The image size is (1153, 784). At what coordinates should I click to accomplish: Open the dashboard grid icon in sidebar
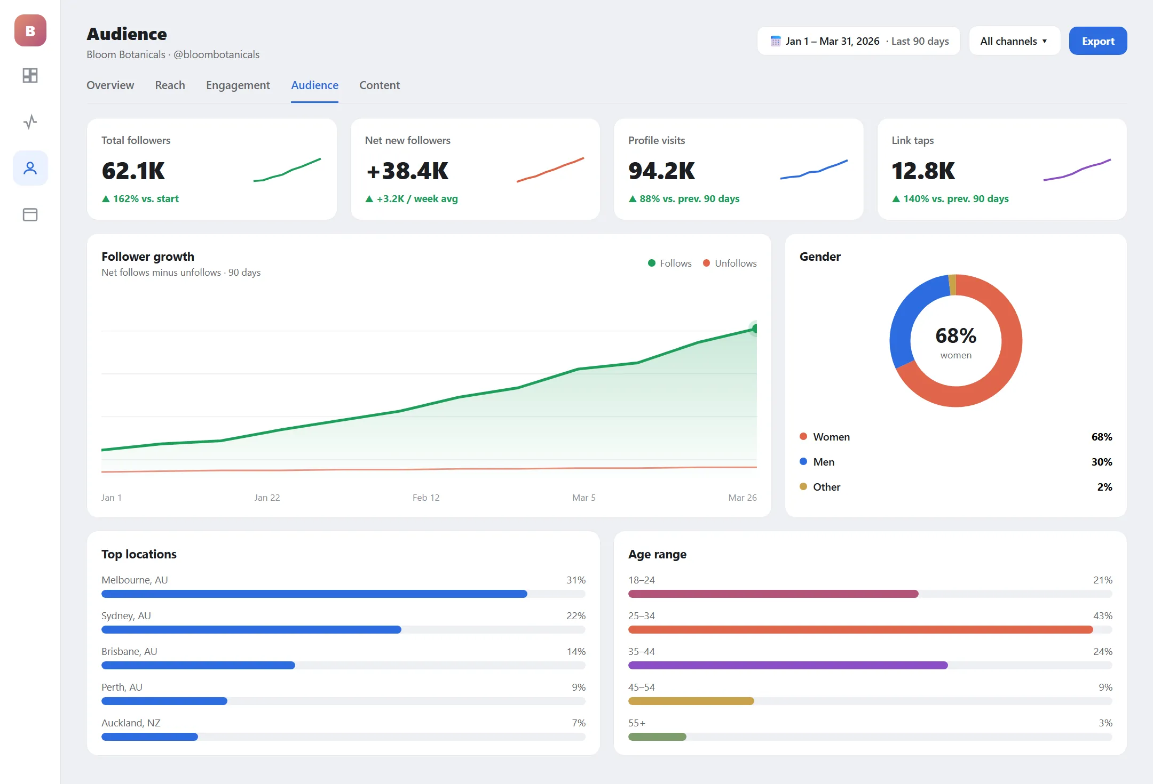[30, 76]
